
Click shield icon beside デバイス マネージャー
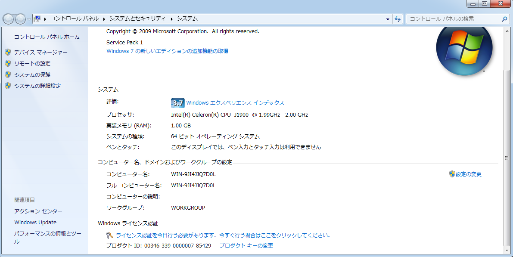point(8,52)
